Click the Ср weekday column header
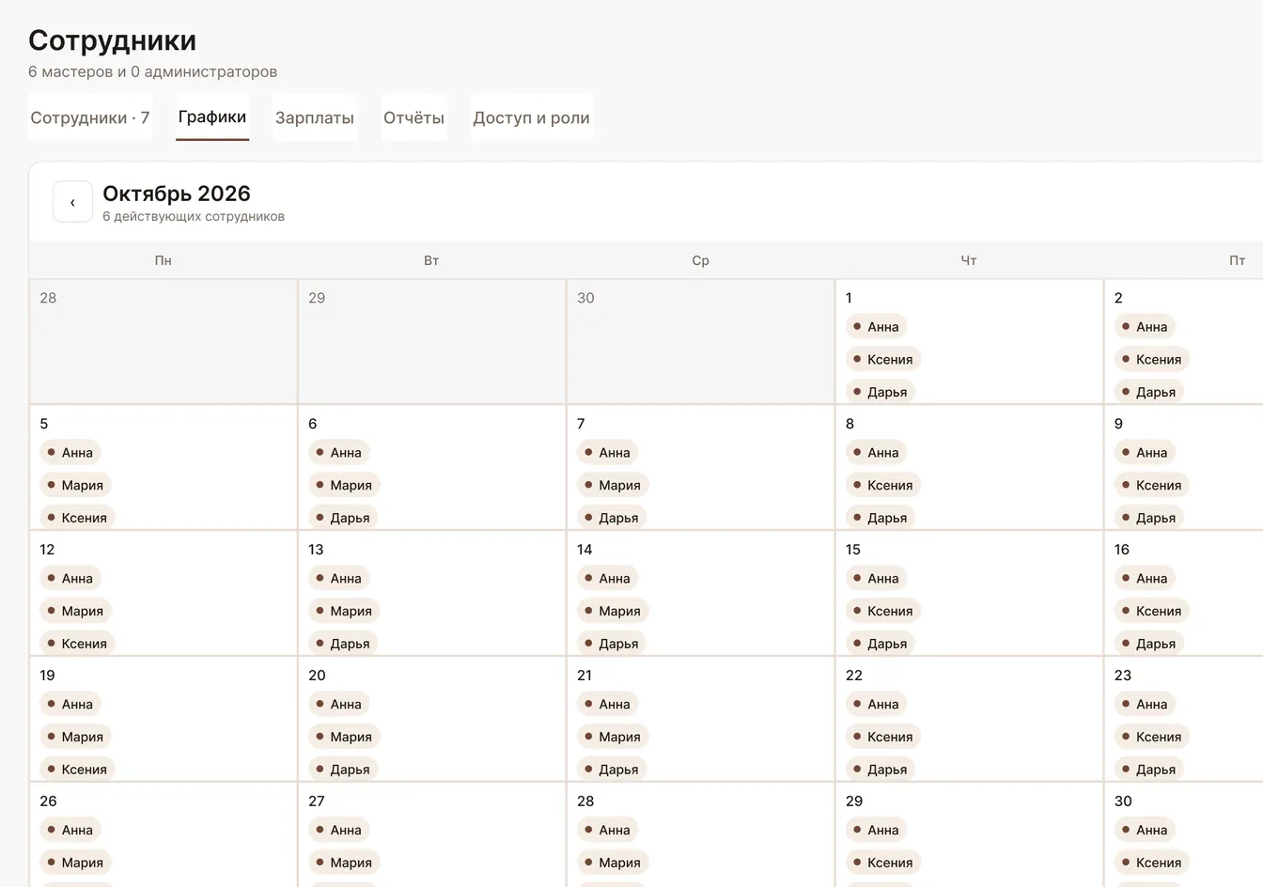This screenshot has width=1263, height=887. [x=700, y=260]
